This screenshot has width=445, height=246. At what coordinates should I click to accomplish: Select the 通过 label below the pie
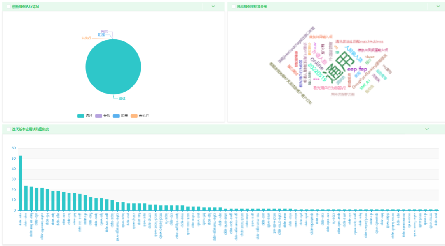click(x=122, y=98)
